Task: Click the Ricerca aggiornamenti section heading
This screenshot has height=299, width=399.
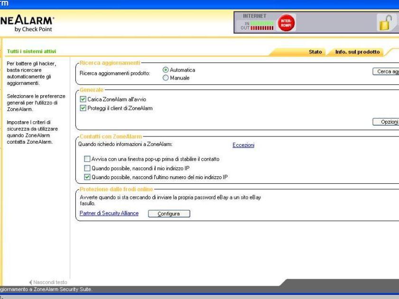Action: 110,63
